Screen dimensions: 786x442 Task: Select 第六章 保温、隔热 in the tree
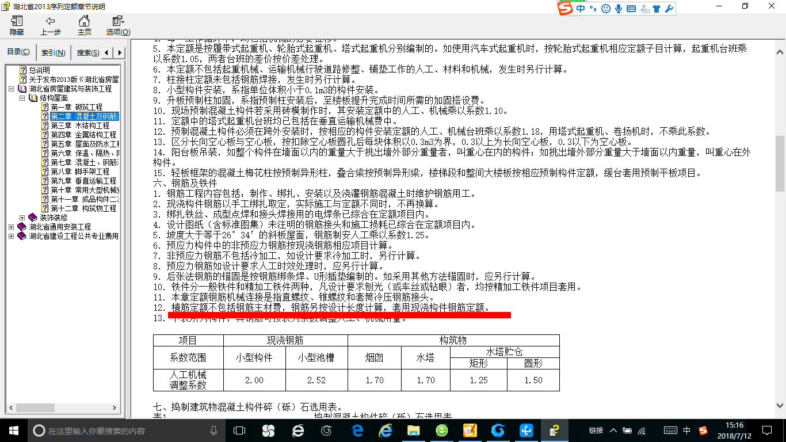(x=85, y=153)
